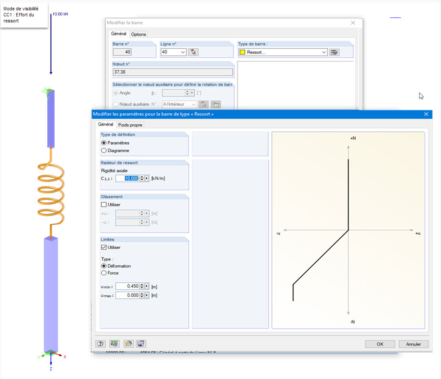Select the Angle radio in Modifier la barre

pyautogui.click(x=115, y=93)
